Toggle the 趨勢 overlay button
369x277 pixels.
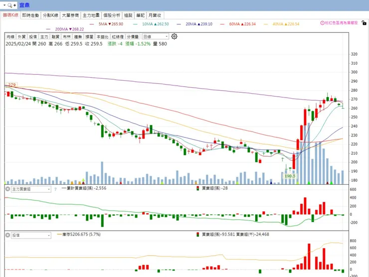[x=78, y=37]
